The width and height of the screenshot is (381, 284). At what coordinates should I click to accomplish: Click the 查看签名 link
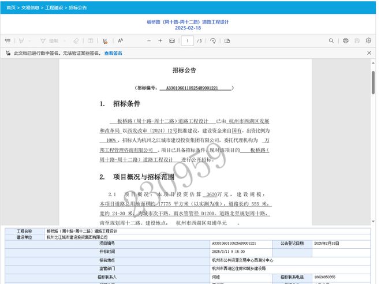[113, 53]
